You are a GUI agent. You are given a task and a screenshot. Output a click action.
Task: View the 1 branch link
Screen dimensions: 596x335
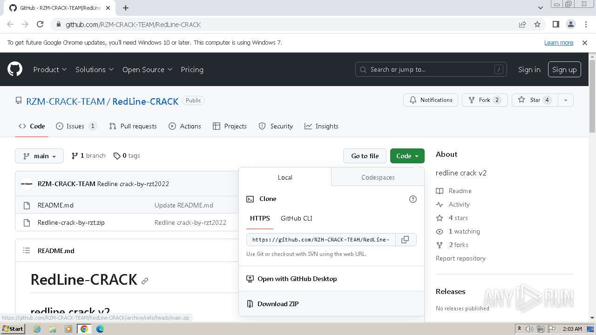click(x=88, y=155)
